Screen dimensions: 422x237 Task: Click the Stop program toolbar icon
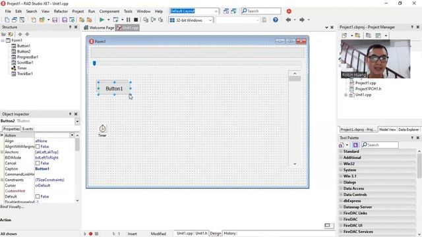(136, 20)
